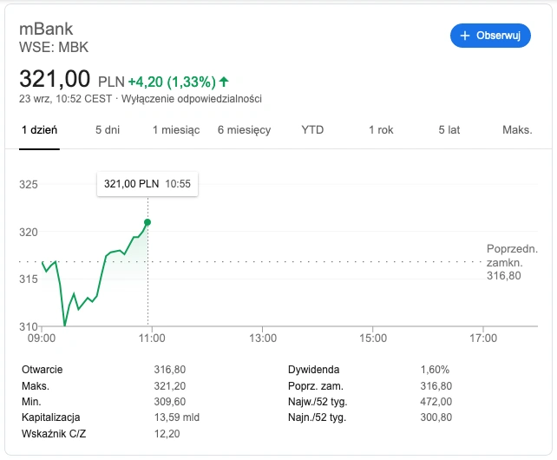The width and height of the screenshot is (557, 460).
Task: Click the 13:00 mark on time axis
Action: (263, 338)
